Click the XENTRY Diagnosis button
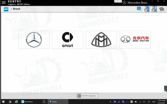 87,96
